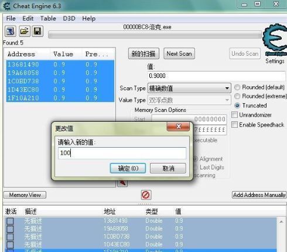This screenshot has height=252, width=287.
Task: Select Rounded (default) radio button
Action: pos(237,87)
